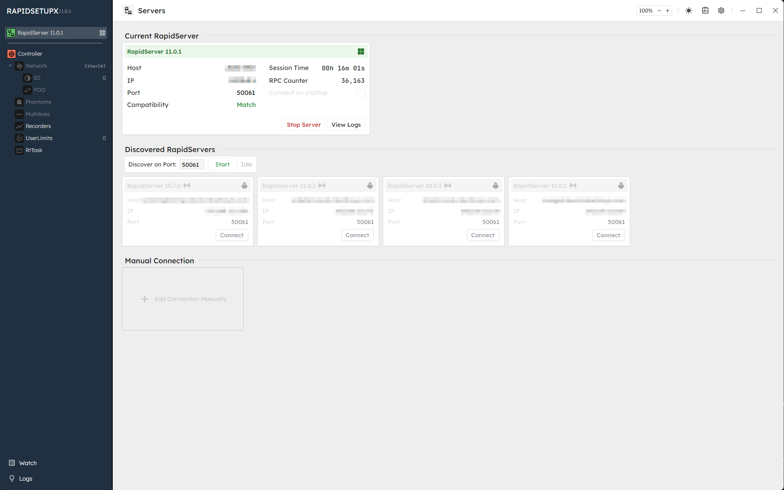
Task: Open the Watch panel
Action: click(28, 463)
